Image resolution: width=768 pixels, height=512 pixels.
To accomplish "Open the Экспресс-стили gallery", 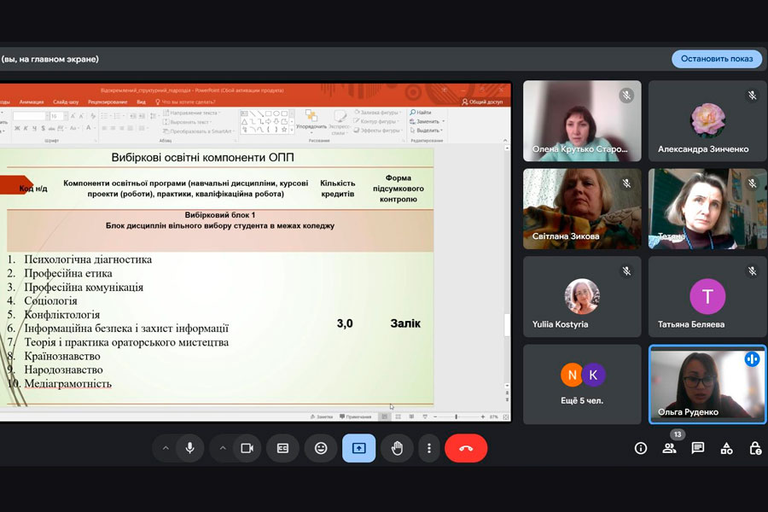I will click(x=339, y=123).
